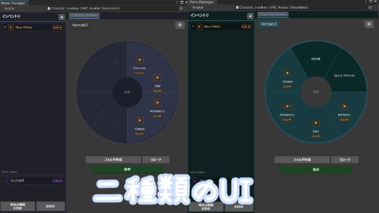The width and height of the screenshot is (379, 213).
Task: Select the right Menu Manager window tab
Action: point(202,2)
